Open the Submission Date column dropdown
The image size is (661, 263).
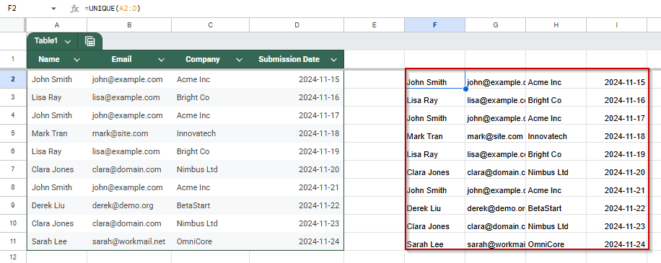(334, 60)
